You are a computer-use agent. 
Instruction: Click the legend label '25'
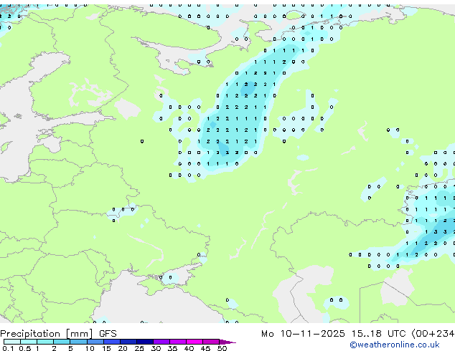click(x=139, y=348)
